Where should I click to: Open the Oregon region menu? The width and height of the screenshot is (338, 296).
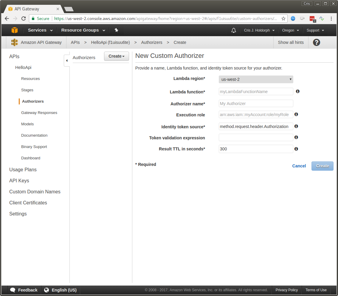click(290, 30)
